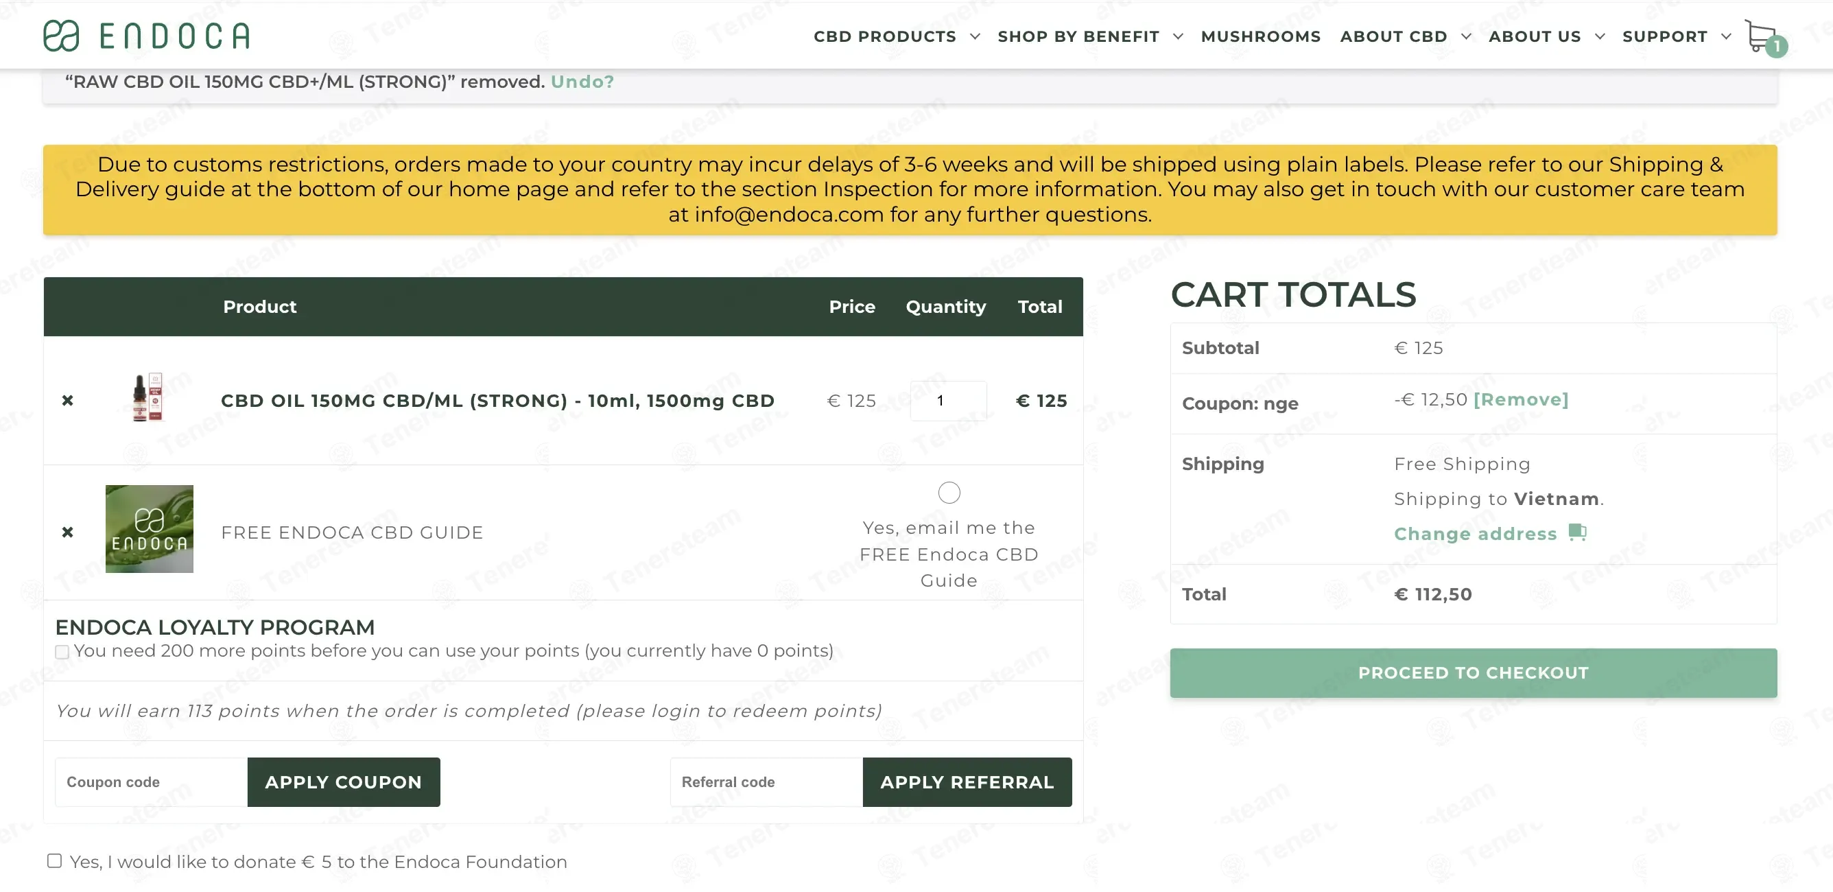Remove Free Endoca CBD Guide item

pyautogui.click(x=68, y=532)
